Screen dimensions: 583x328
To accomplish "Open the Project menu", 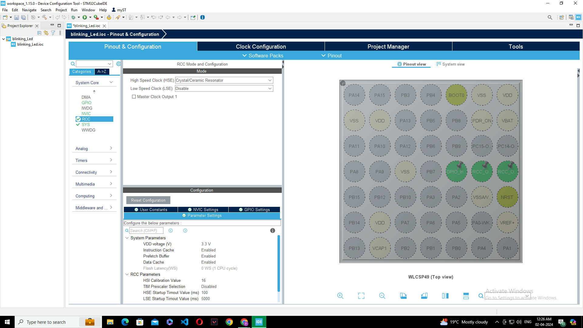I will 61,10.
